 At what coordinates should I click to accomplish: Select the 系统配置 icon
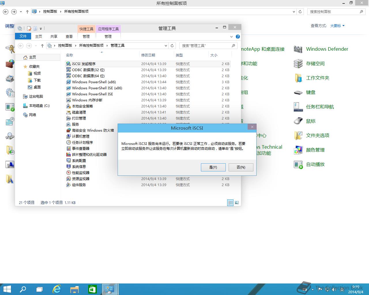tap(69, 160)
